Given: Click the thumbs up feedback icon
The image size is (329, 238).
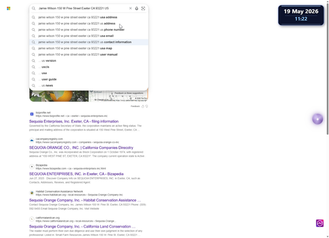Looking at the screenshot, I should [x=143, y=106].
